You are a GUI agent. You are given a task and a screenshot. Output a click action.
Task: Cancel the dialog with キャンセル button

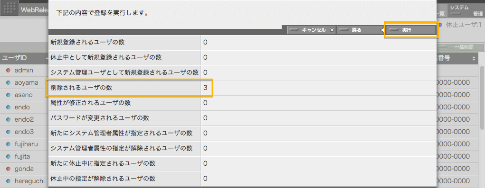pyautogui.click(x=312, y=30)
